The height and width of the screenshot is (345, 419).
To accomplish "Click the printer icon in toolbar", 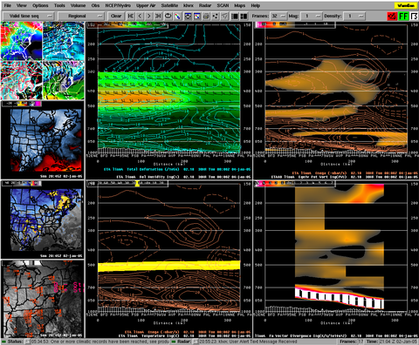I will (206, 16).
